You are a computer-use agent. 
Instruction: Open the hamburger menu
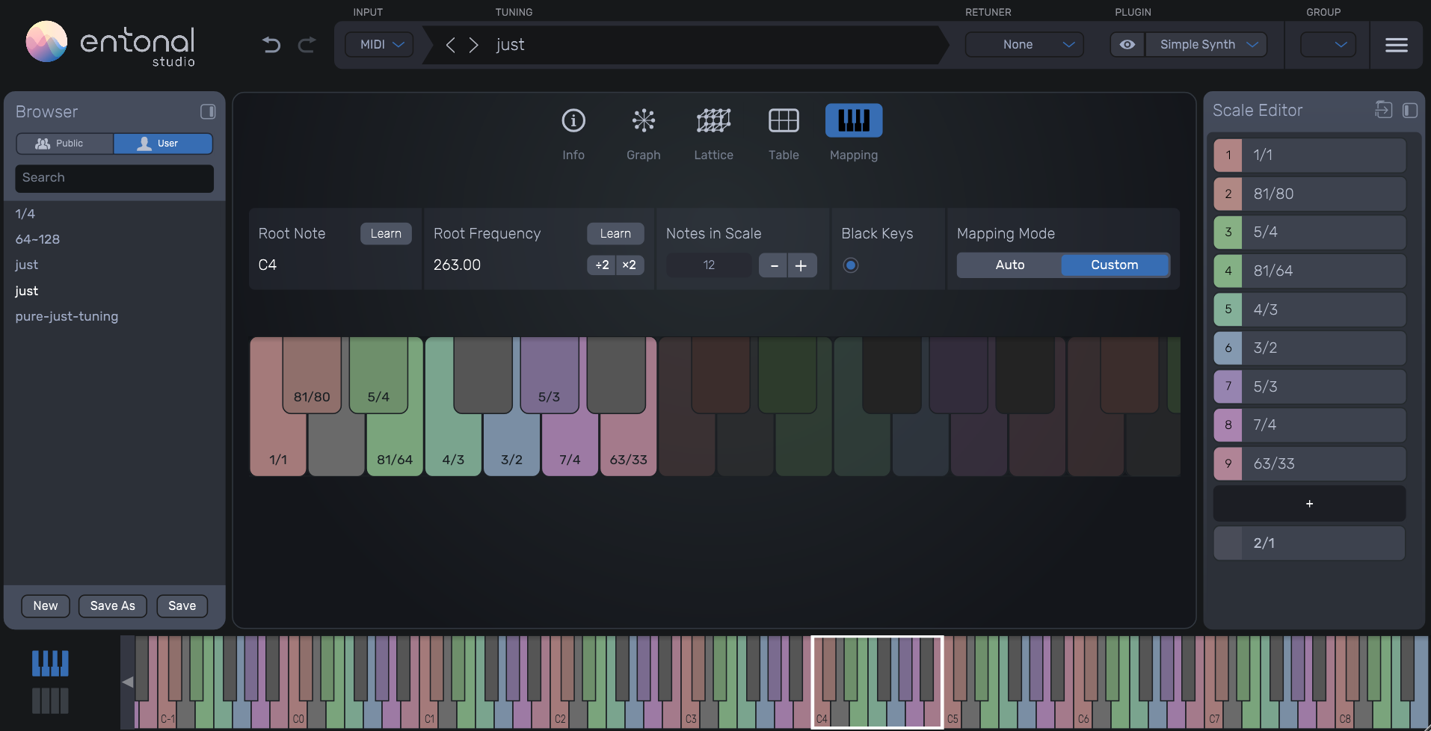click(1396, 44)
